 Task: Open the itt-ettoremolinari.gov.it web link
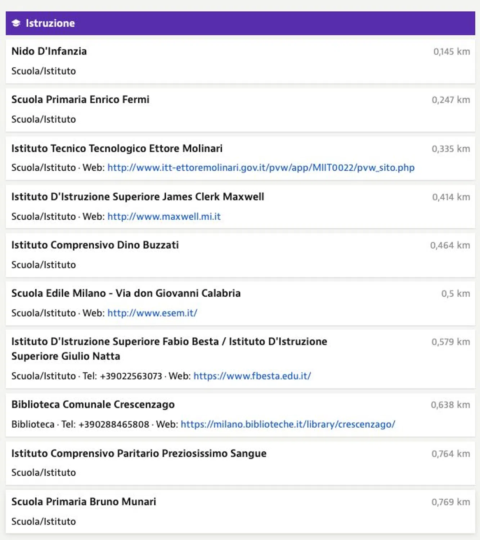click(261, 168)
